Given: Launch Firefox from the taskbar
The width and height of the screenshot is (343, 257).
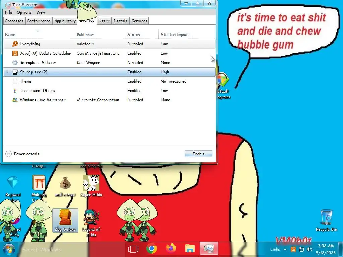Looking at the screenshot, I should 171,249.
